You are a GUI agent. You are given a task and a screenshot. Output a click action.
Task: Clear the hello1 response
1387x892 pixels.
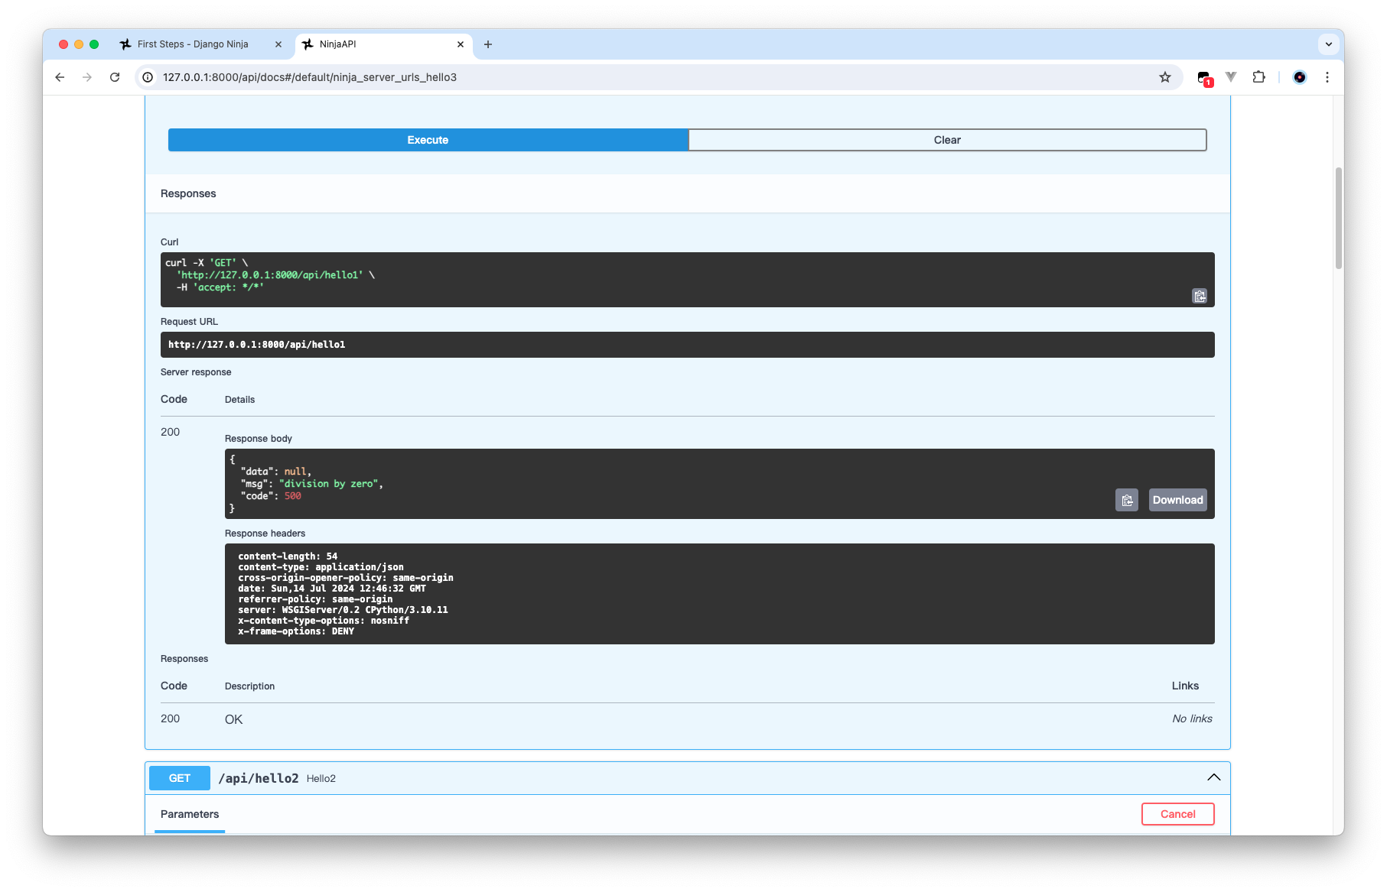point(947,140)
